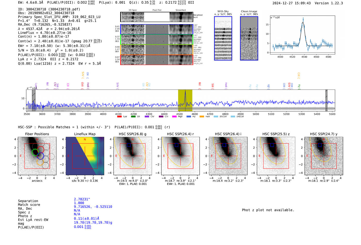Screen dimensions: 361x245
Task: Click the Est LyA rest-EW 0.11 value
Action: [87, 219]
